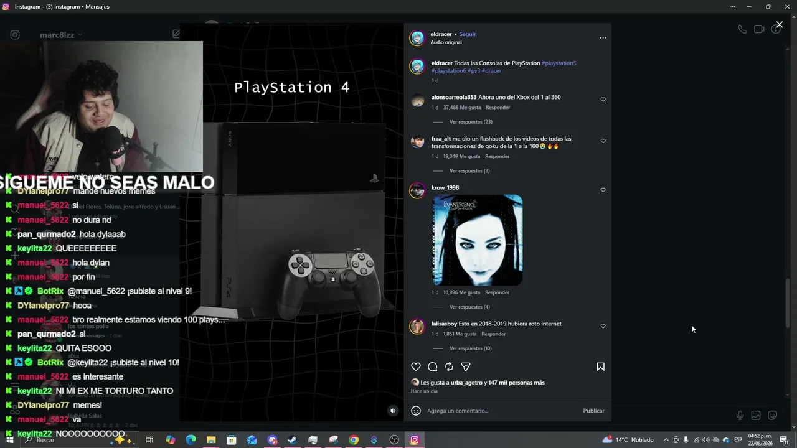Viewport: 797px width, 448px height.
Task: Like lalisasboy's comment
Action: [x=603, y=326]
